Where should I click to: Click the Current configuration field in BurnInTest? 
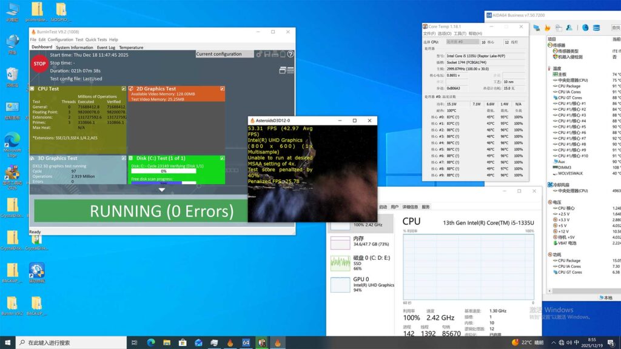pyautogui.click(x=224, y=54)
